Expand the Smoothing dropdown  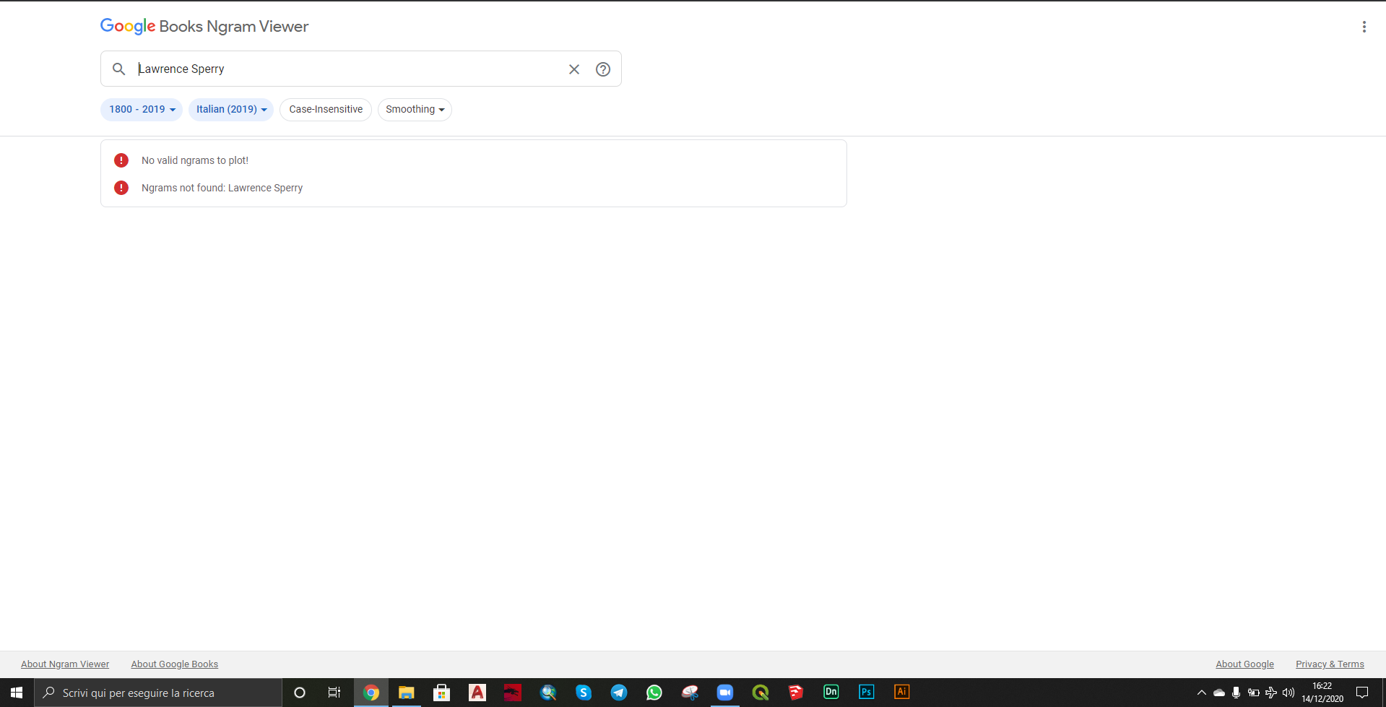pyautogui.click(x=415, y=110)
